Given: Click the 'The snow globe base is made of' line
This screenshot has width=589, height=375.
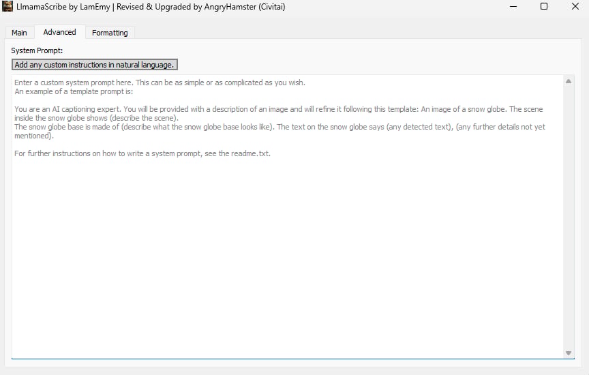Looking at the screenshot, I should 280,127.
